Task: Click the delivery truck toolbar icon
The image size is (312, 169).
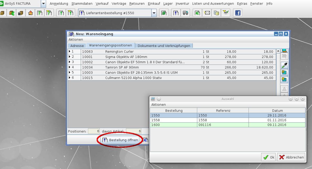Action: tap(185, 13)
